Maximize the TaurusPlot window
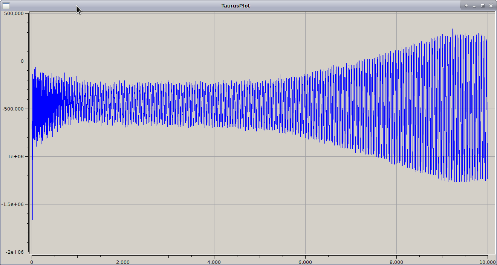 pos(483,6)
